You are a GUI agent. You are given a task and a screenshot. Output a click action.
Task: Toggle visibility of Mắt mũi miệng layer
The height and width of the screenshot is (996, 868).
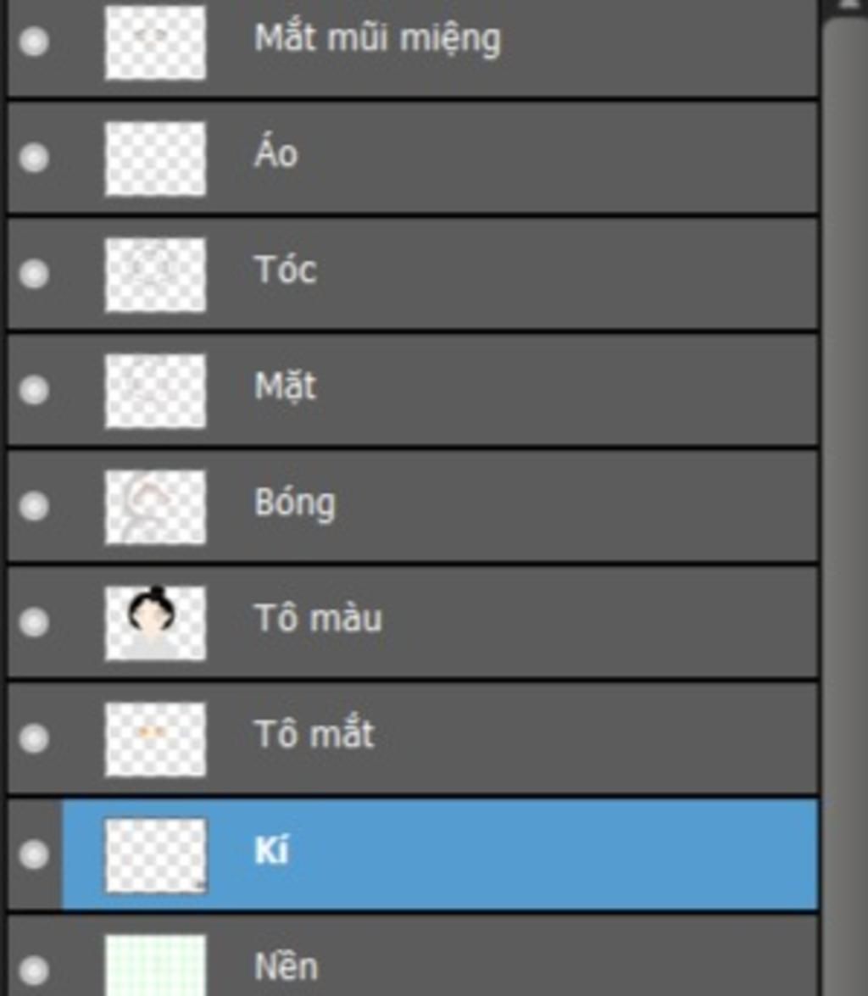pyautogui.click(x=34, y=42)
